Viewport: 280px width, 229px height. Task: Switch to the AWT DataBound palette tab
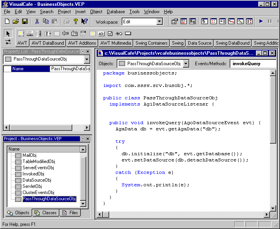[x=48, y=43]
